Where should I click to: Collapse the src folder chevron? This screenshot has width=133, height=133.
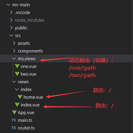point(11,36)
